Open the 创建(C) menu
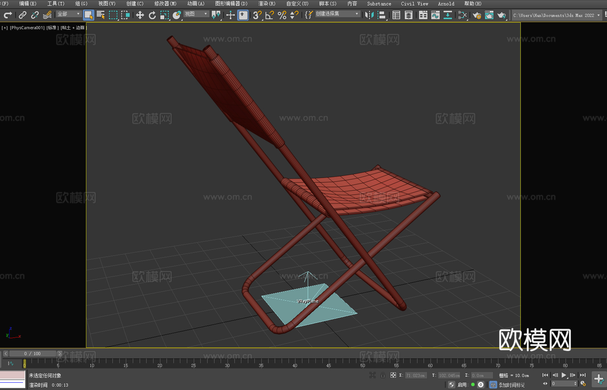 coord(135,3)
